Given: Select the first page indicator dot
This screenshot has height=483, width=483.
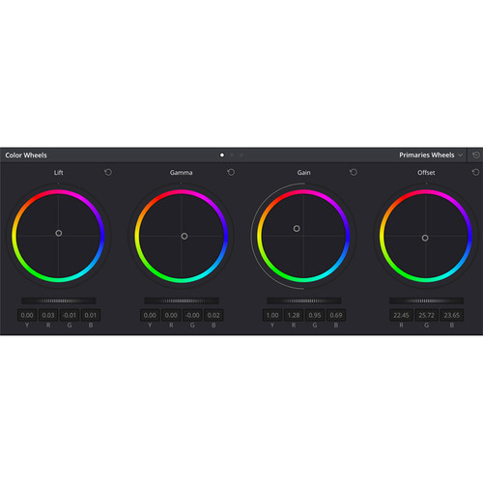Looking at the screenshot, I should coord(222,156).
